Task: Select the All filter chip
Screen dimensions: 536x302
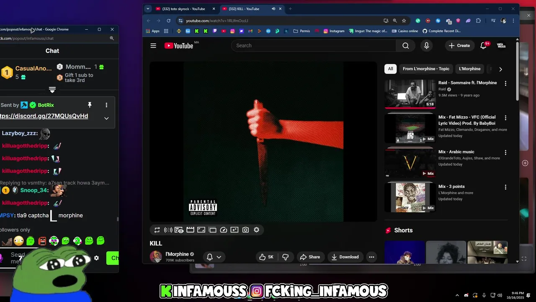Action: click(x=390, y=69)
